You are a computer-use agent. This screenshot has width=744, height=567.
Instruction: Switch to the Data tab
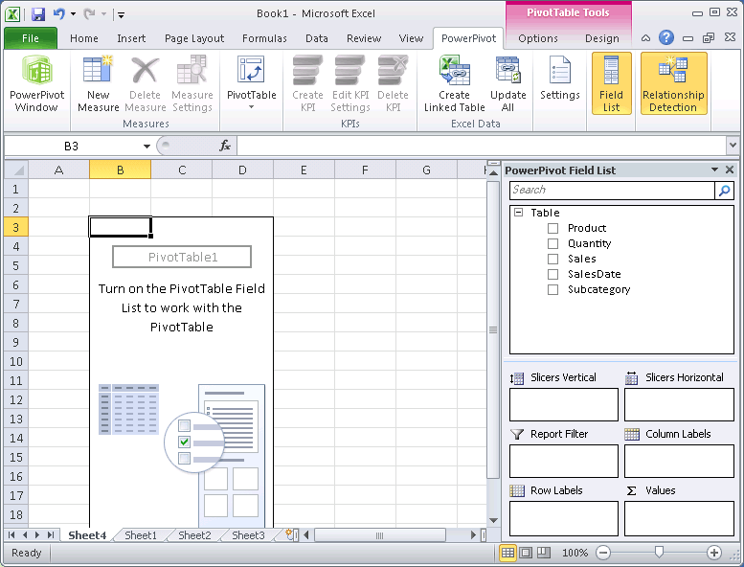pos(317,38)
